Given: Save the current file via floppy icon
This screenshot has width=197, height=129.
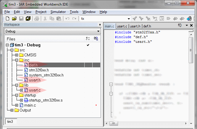Looking at the screenshot, I should (x=21, y=19).
